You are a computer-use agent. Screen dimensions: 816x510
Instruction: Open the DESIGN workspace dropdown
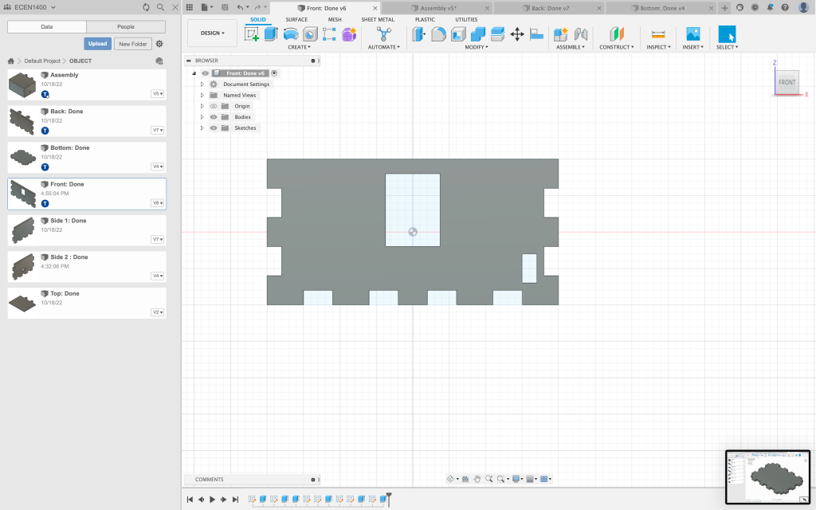point(212,33)
